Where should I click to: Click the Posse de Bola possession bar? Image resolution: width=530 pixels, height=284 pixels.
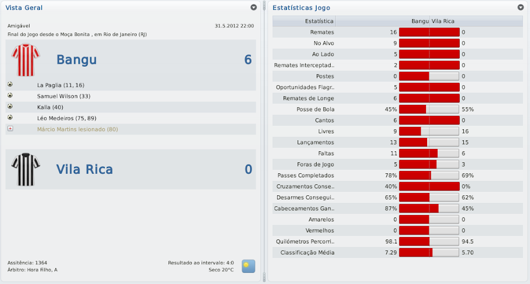[x=429, y=109]
